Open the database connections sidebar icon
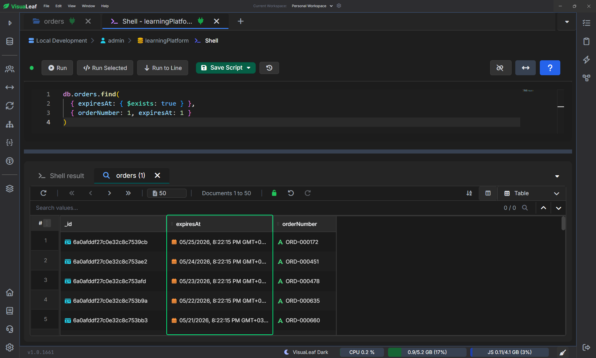Screen dimensions: 596x358 pos(10,41)
